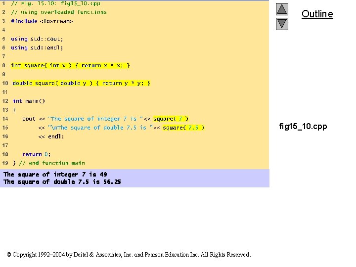Click the up arrow navigation button
Viewport: 356px width, 267px height.
click(x=282, y=9)
